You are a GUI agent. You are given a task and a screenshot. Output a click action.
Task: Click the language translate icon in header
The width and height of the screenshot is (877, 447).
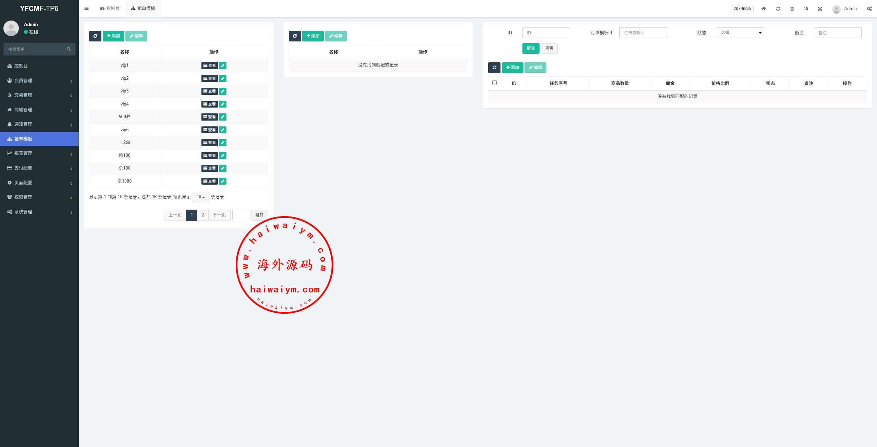coord(806,9)
